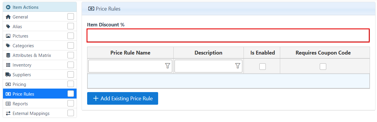
Task: Tick the checkbox in the General row
Action: point(71,17)
